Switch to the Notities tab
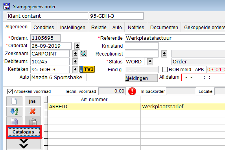 pyautogui.click(x=136, y=27)
